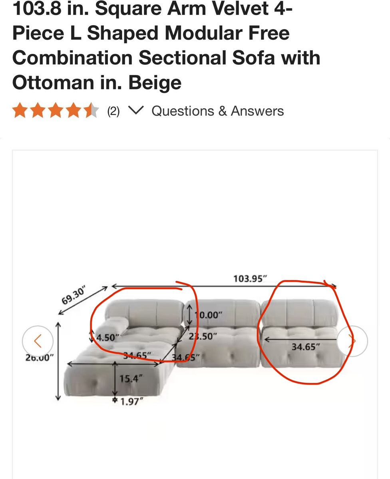Click the 4.50" armrest dimension label

107,337
